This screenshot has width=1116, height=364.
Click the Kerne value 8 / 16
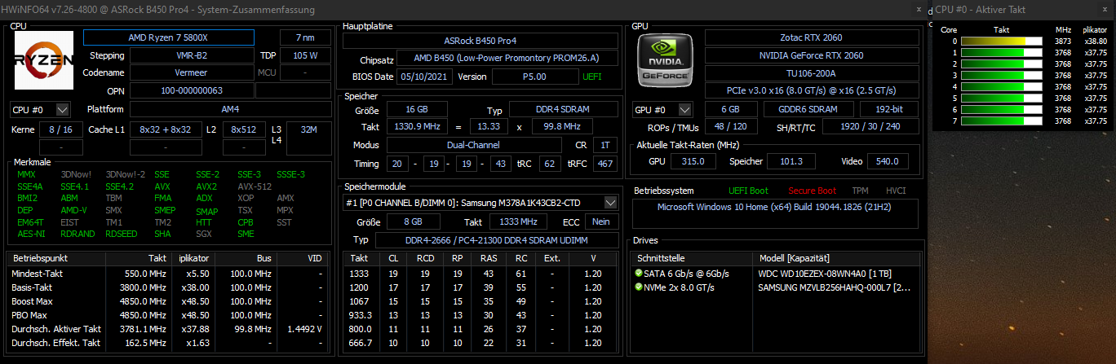[x=60, y=129]
